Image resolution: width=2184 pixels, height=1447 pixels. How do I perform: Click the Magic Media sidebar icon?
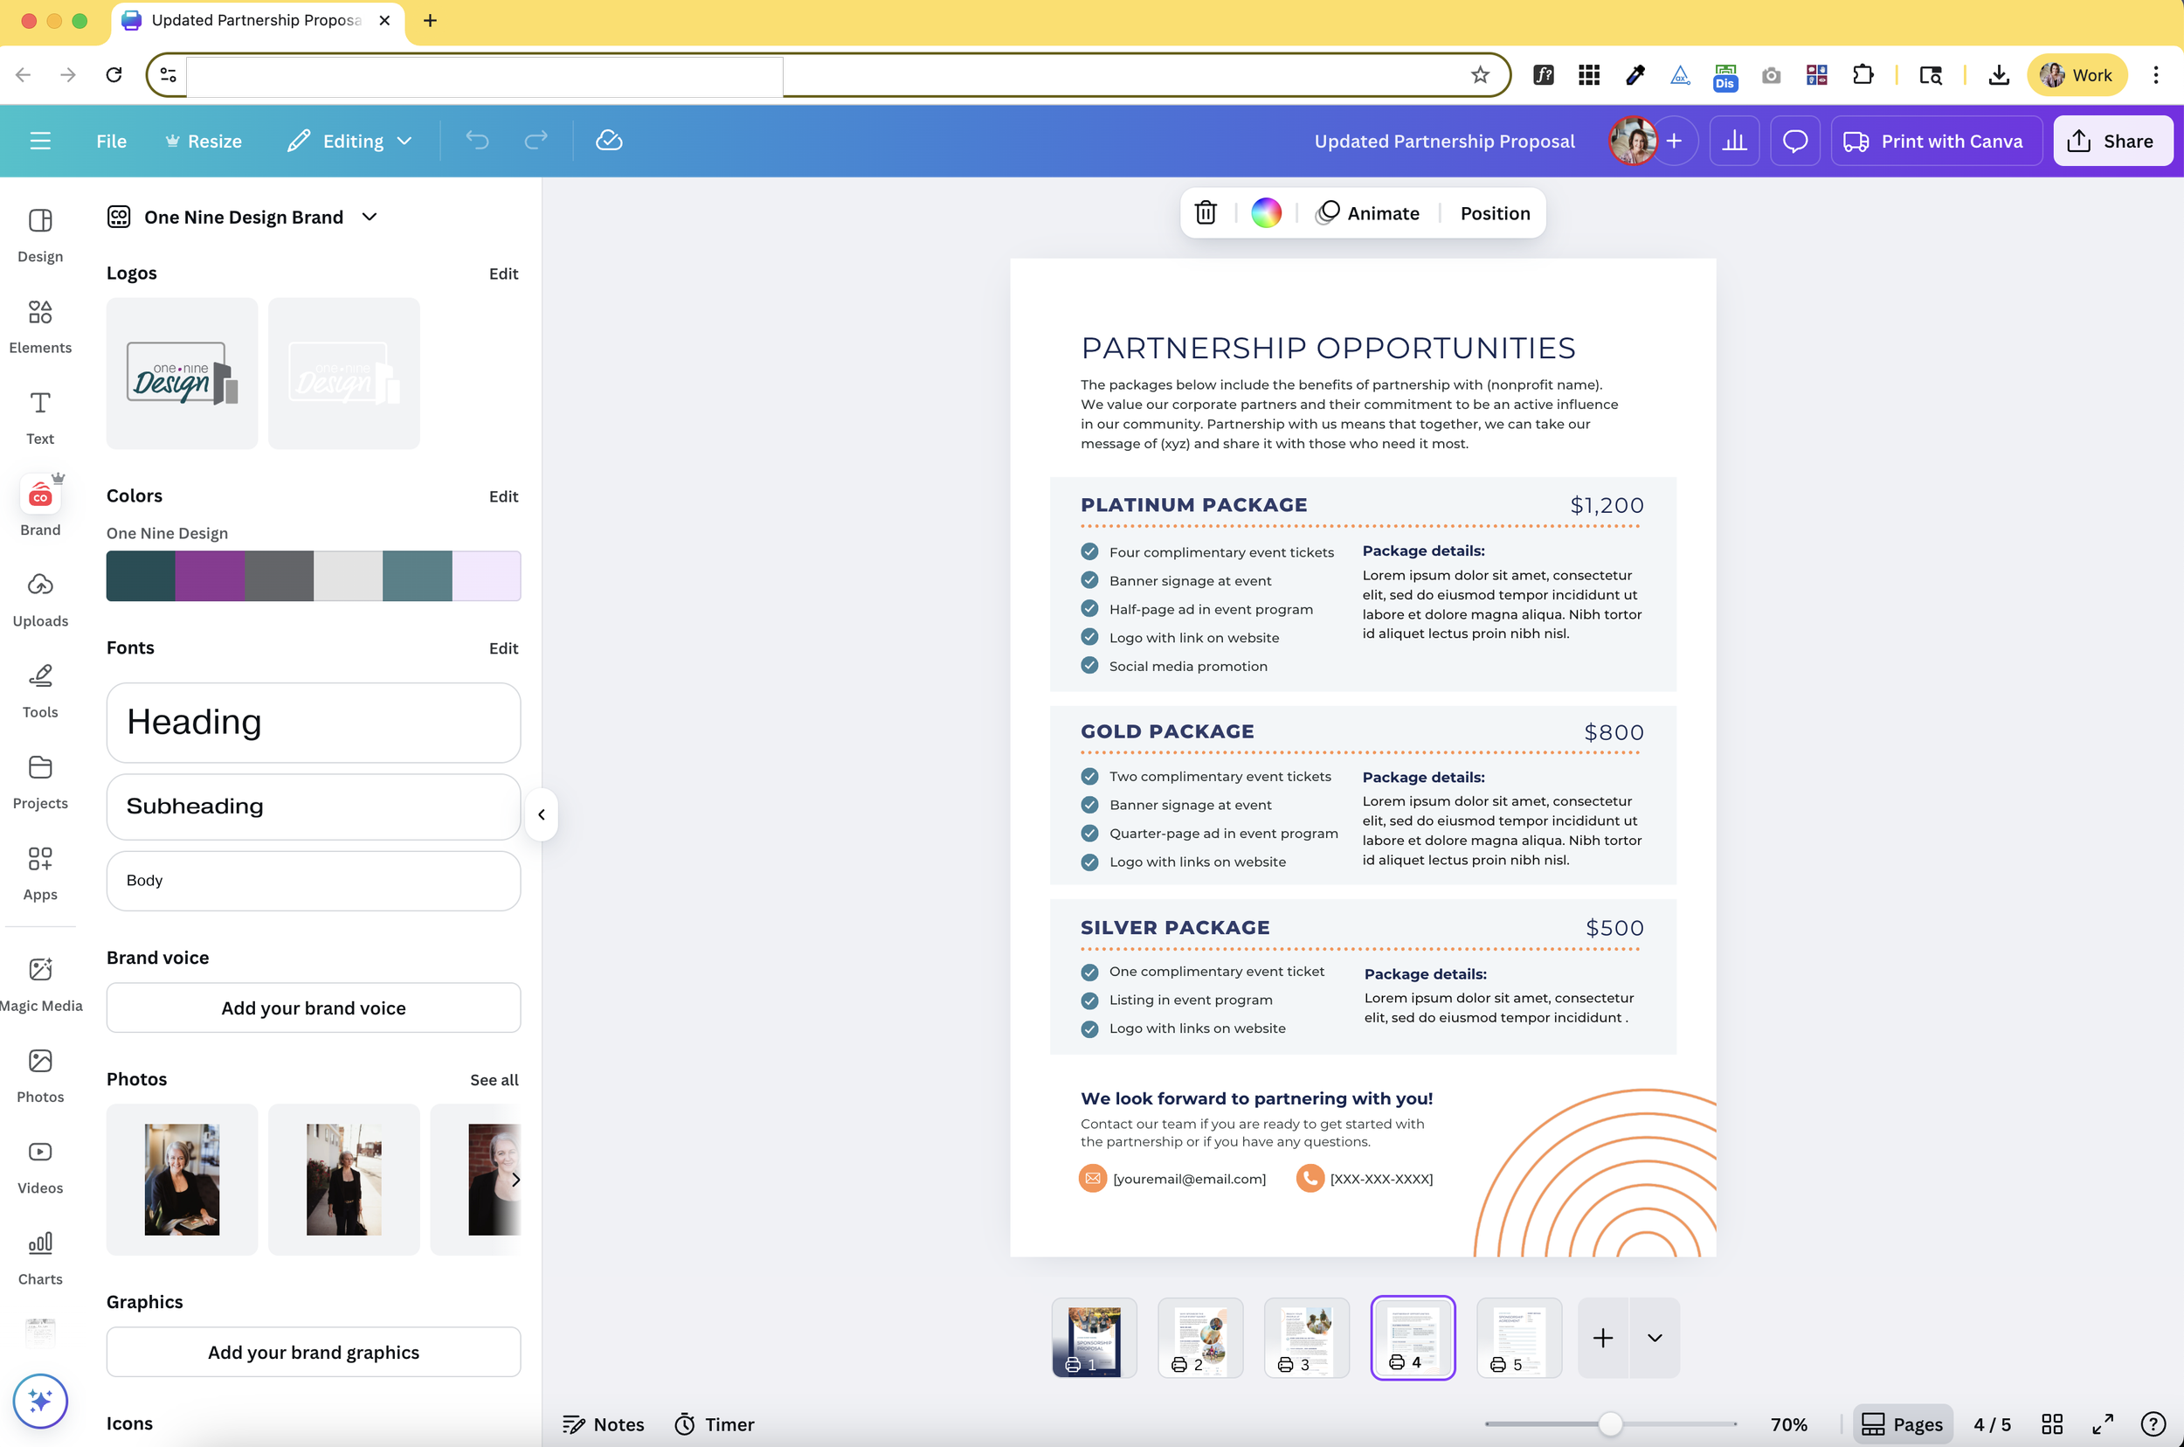coord(39,982)
